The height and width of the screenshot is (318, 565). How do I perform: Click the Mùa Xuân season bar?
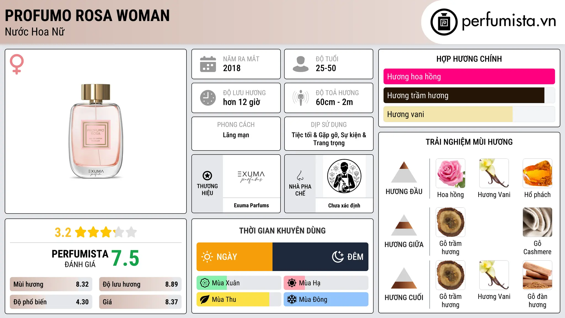click(239, 283)
